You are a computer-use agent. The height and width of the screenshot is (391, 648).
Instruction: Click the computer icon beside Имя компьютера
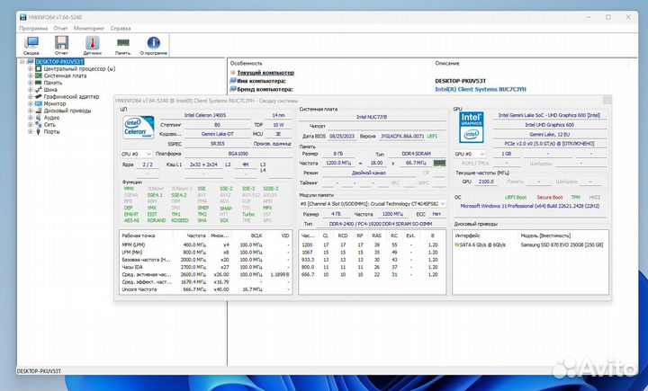point(233,81)
